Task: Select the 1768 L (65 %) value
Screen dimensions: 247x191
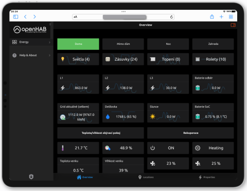Action: click(126, 117)
